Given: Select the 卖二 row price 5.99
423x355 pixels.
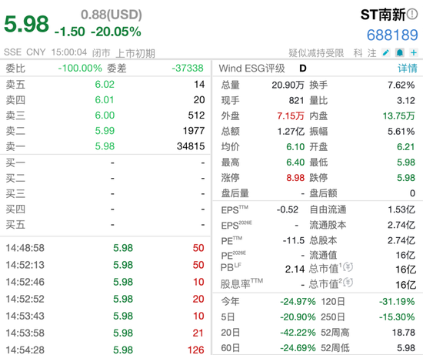Looking at the screenshot, I should coord(105,130).
